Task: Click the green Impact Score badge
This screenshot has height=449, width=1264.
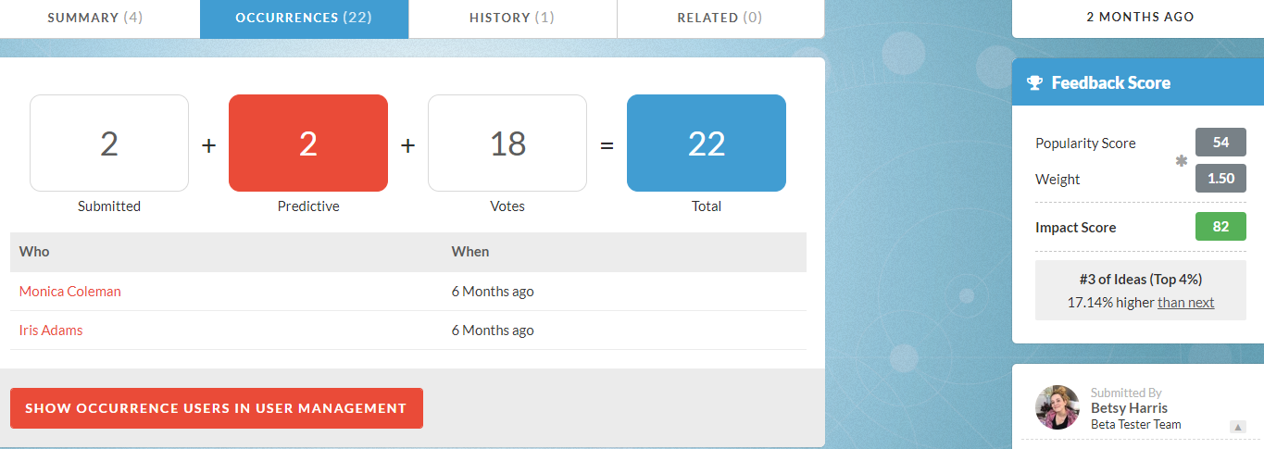Action: [1220, 227]
